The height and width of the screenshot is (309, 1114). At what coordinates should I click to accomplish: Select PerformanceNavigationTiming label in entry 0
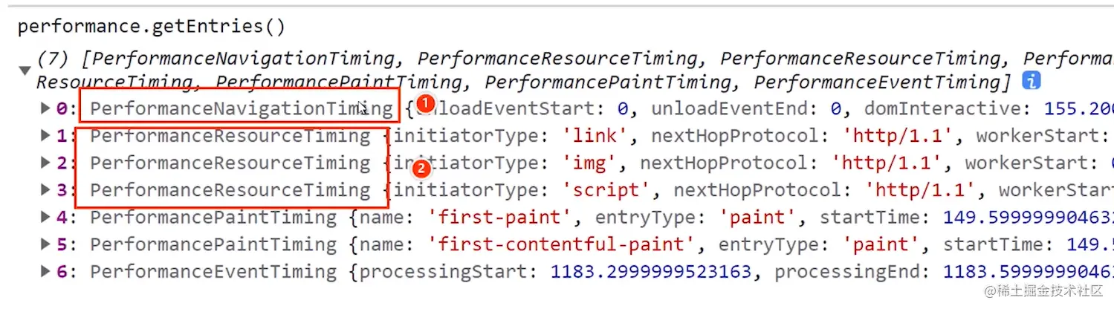[242, 109]
